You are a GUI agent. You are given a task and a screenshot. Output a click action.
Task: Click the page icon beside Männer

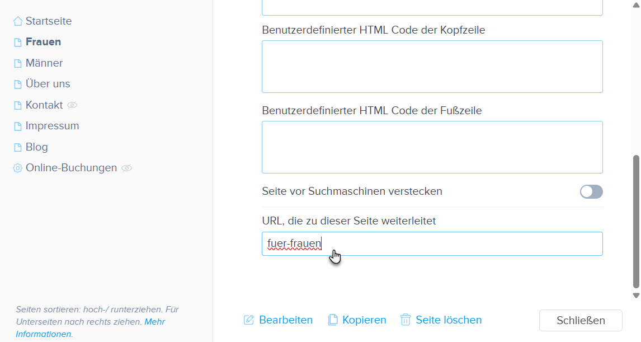point(18,63)
